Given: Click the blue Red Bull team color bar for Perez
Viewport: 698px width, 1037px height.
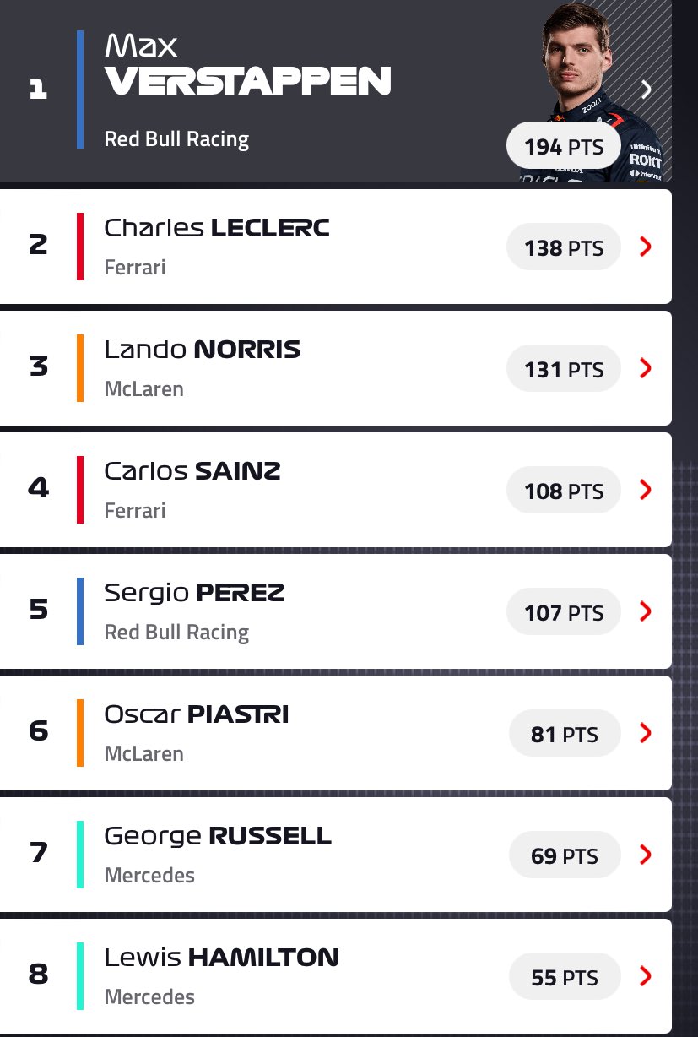Looking at the screenshot, I should pyautogui.click(x=80, y=611).
